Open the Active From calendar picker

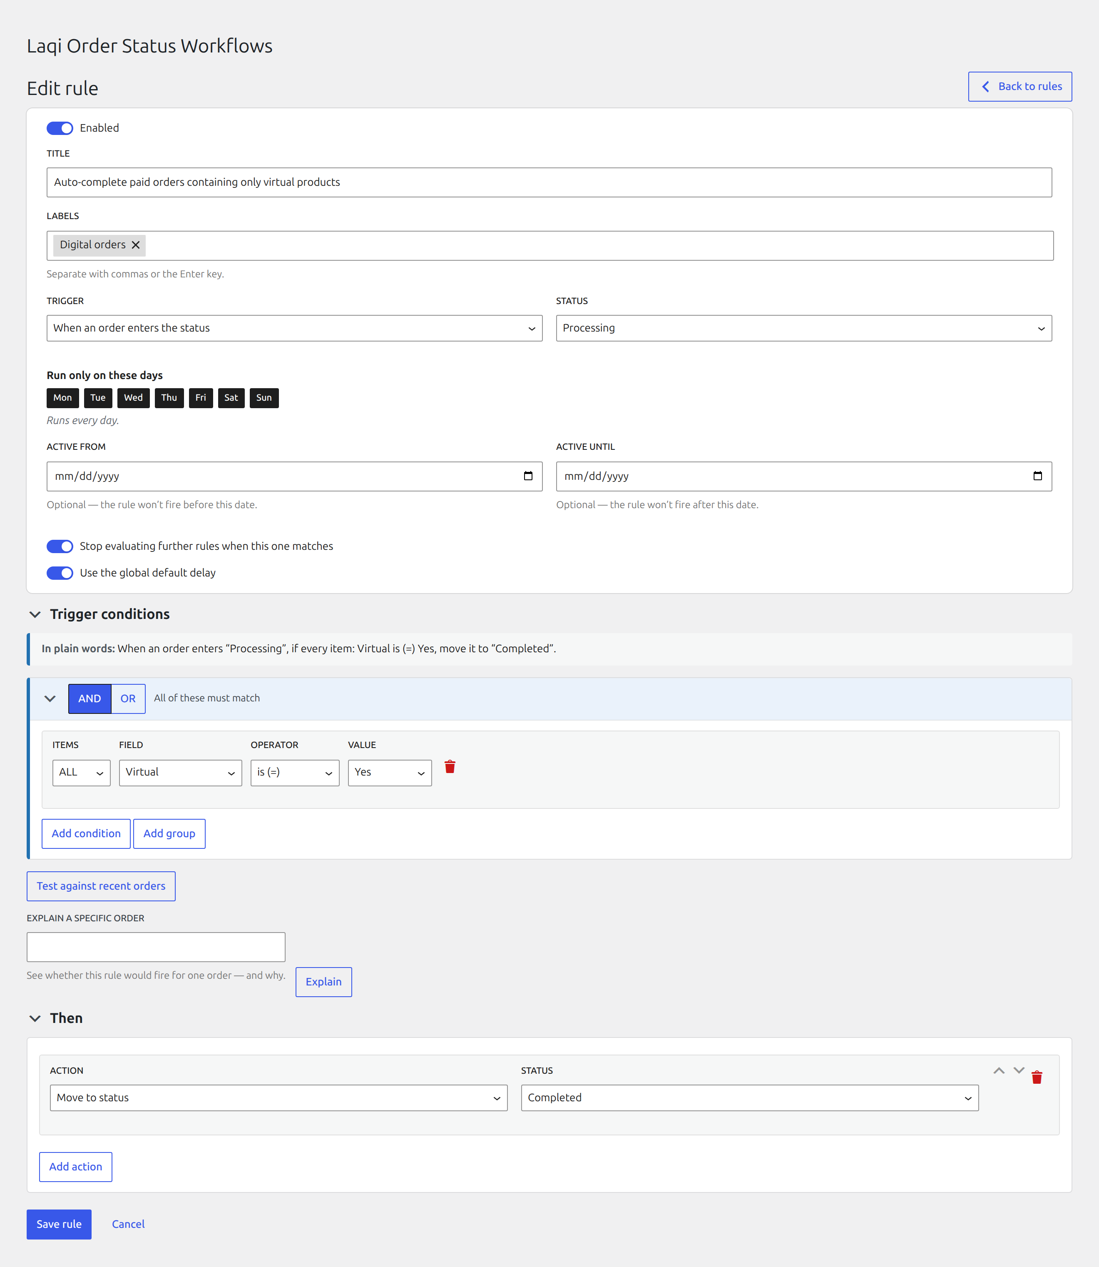pyautogui.click(x=528, y=476)
